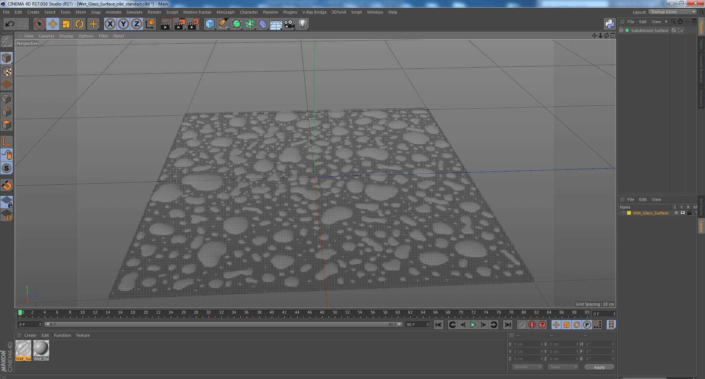Open the Simulate menu
The image size is (705, 379).
pos(134,12)
